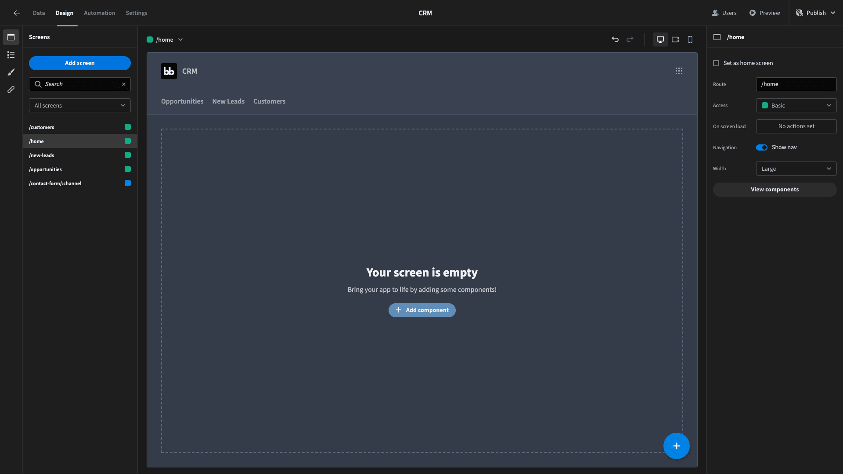Image resolution: width=843 pixels, height=474 pixels.
Task: Click the green role swatch next to /customers
Action: tap(128, 127)
